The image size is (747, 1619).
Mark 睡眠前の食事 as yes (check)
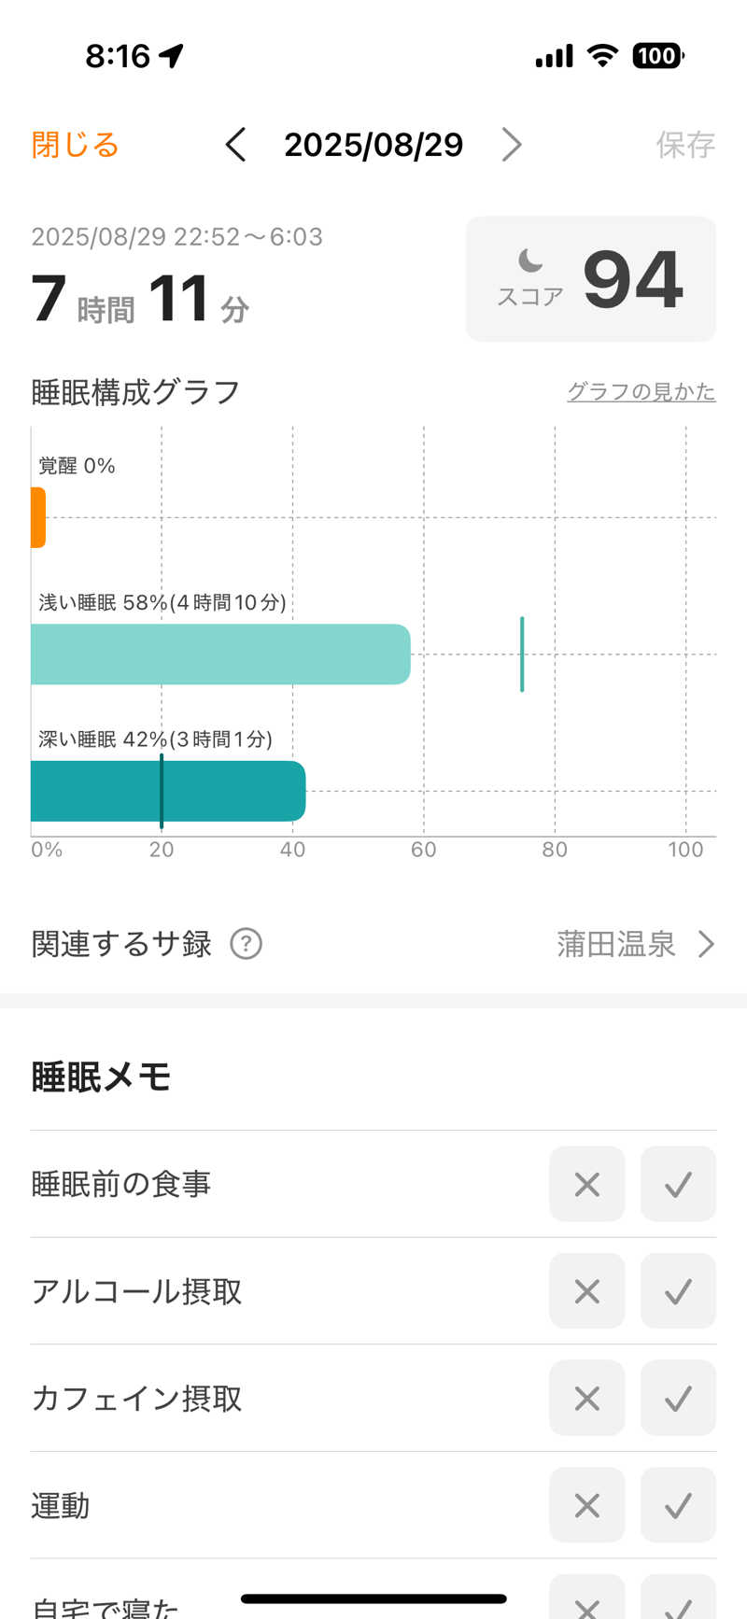coord(678,1184)
